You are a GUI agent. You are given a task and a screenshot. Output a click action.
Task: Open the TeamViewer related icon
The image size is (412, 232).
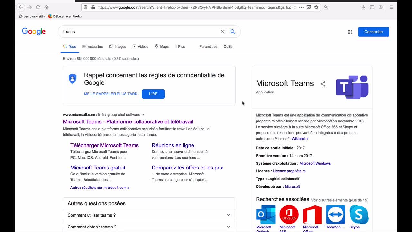[335, 214]
